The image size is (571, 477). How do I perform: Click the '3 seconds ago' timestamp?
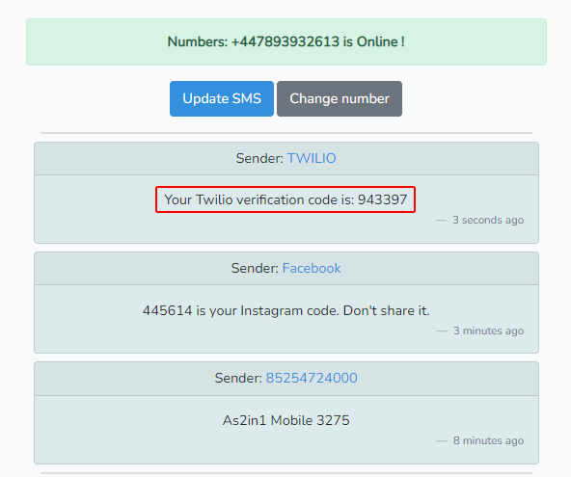tap(488, 220)
